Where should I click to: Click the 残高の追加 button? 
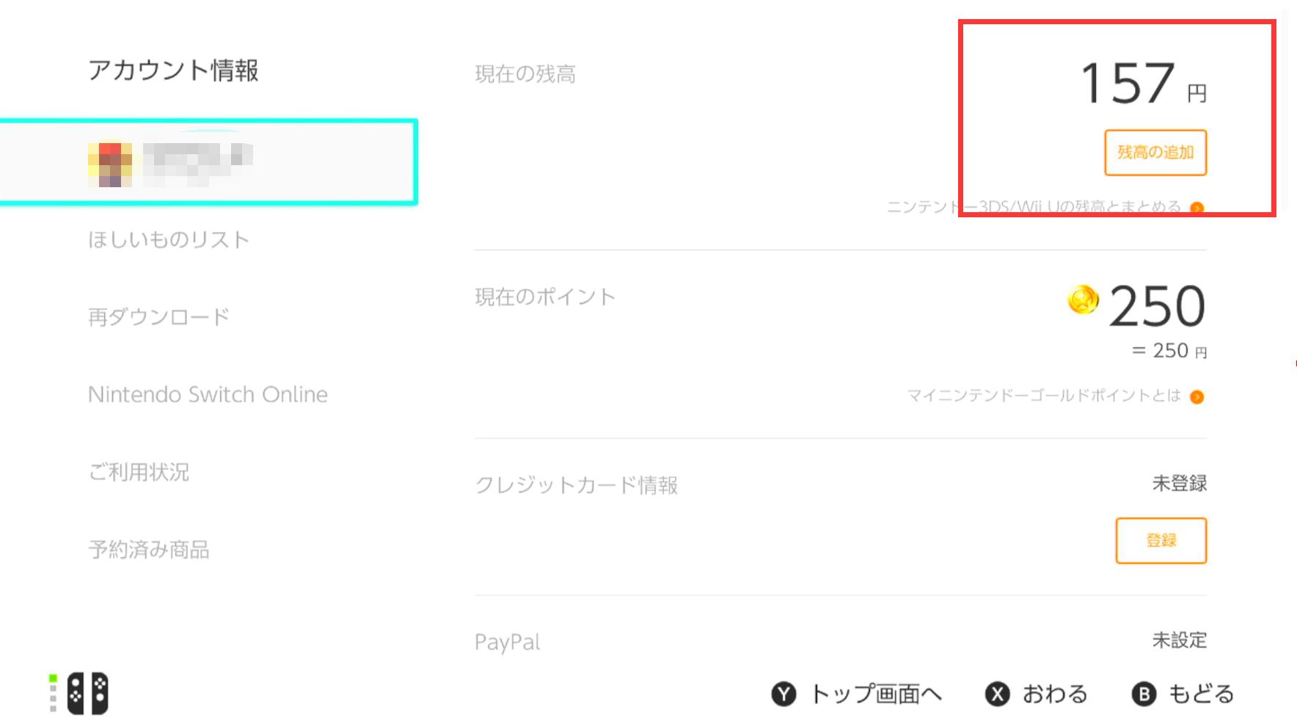click(1155, 153)
